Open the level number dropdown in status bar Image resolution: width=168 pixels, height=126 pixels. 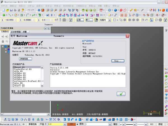(x=110, y=124)
